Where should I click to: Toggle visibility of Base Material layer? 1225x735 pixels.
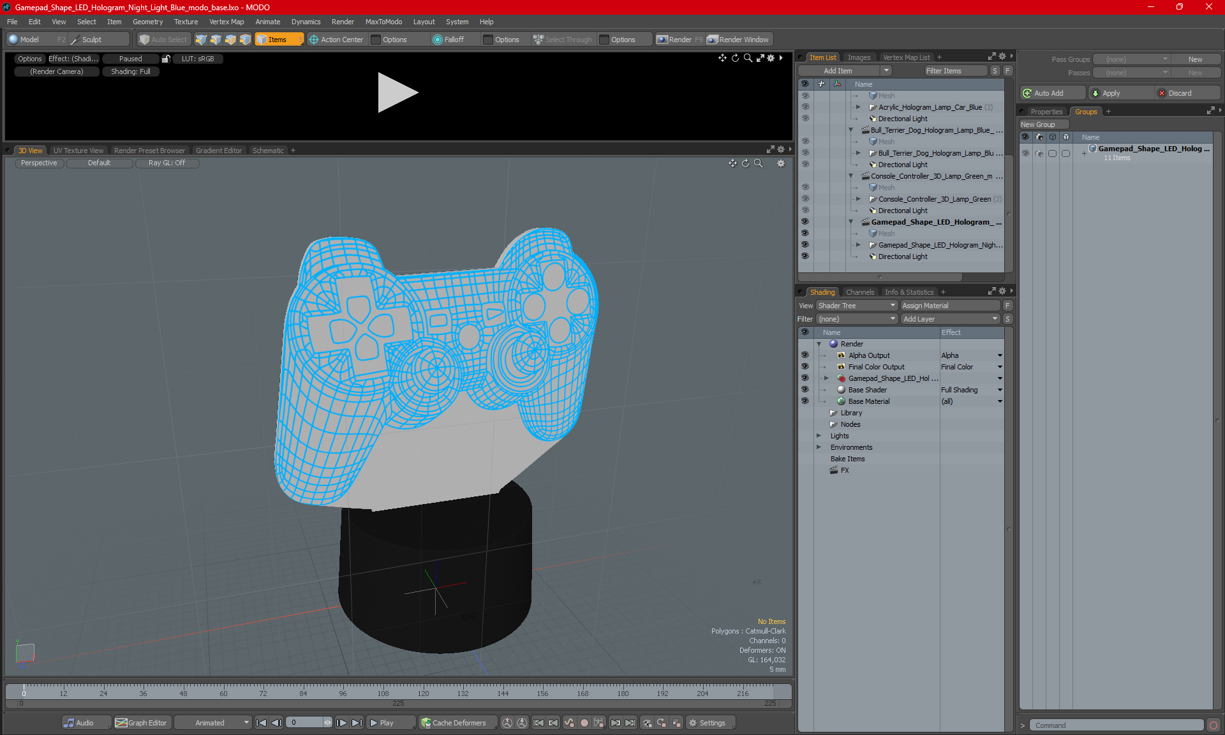(805, 401)
